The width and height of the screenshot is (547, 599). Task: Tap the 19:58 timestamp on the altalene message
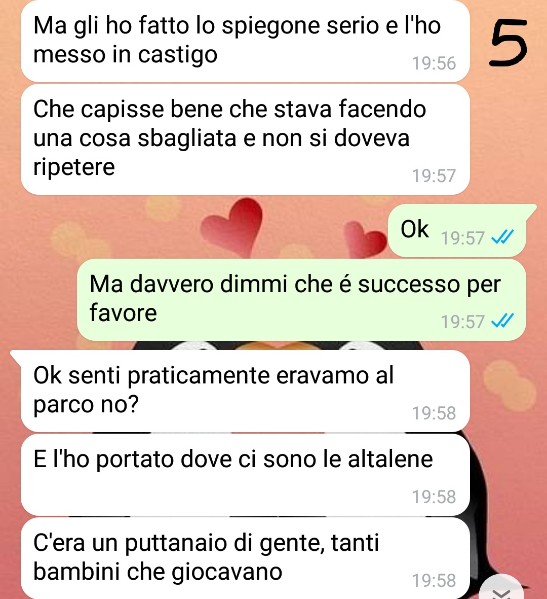pyautogui.click(x=434, y=497)
